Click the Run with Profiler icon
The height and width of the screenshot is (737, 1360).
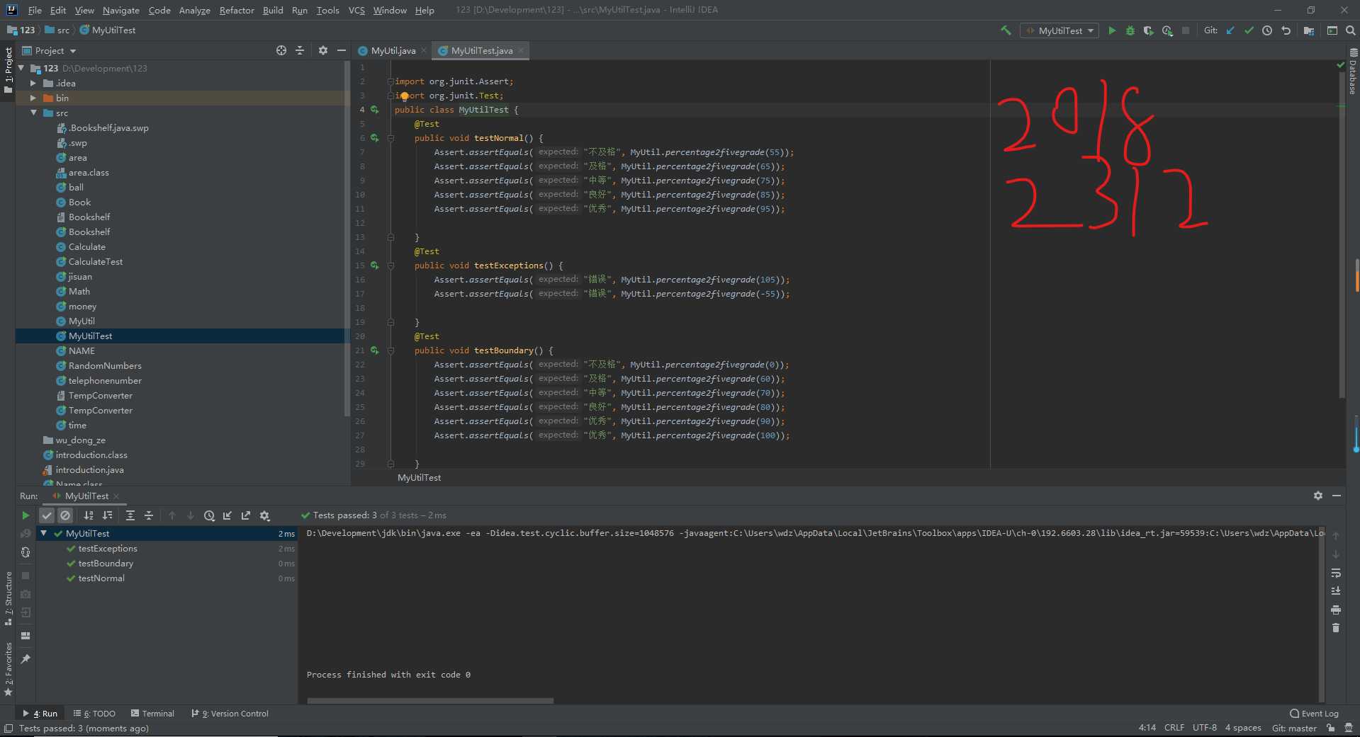point(1167,30)
